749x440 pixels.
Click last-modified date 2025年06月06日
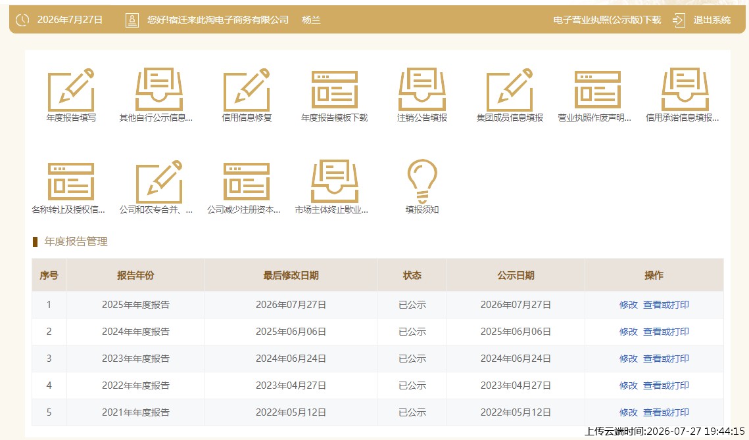[x=291, y=332]
